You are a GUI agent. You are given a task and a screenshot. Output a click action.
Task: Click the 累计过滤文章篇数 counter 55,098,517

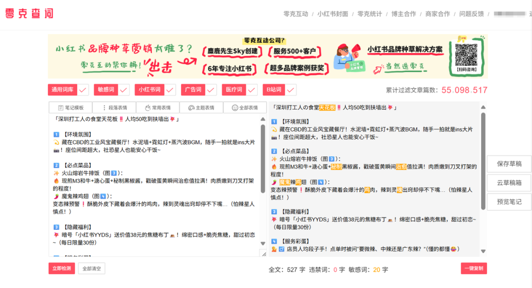tap(464, 90)
